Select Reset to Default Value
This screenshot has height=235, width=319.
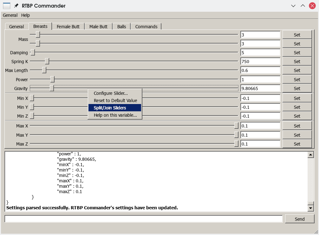115,101
